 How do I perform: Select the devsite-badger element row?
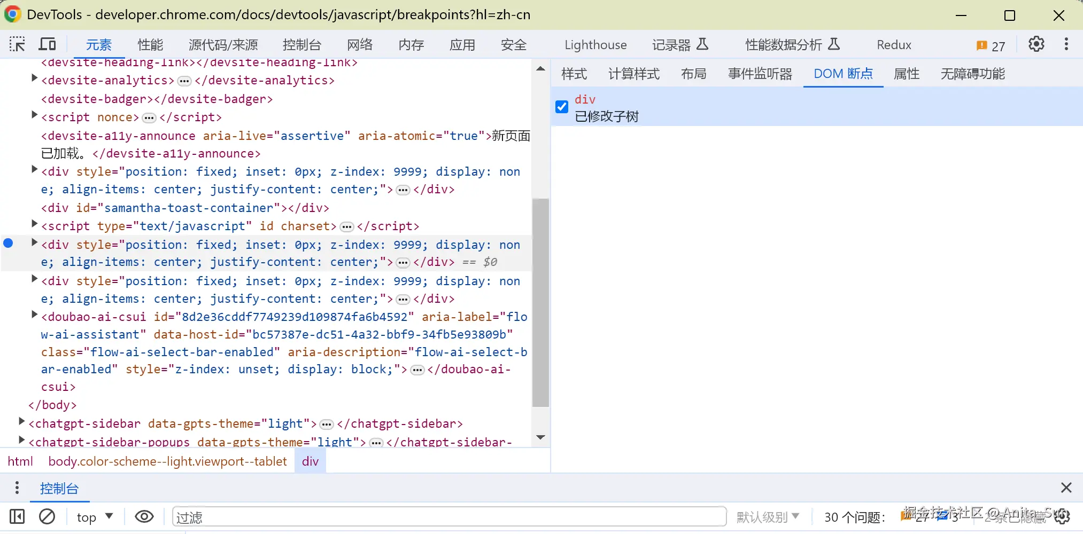[157, 99]
